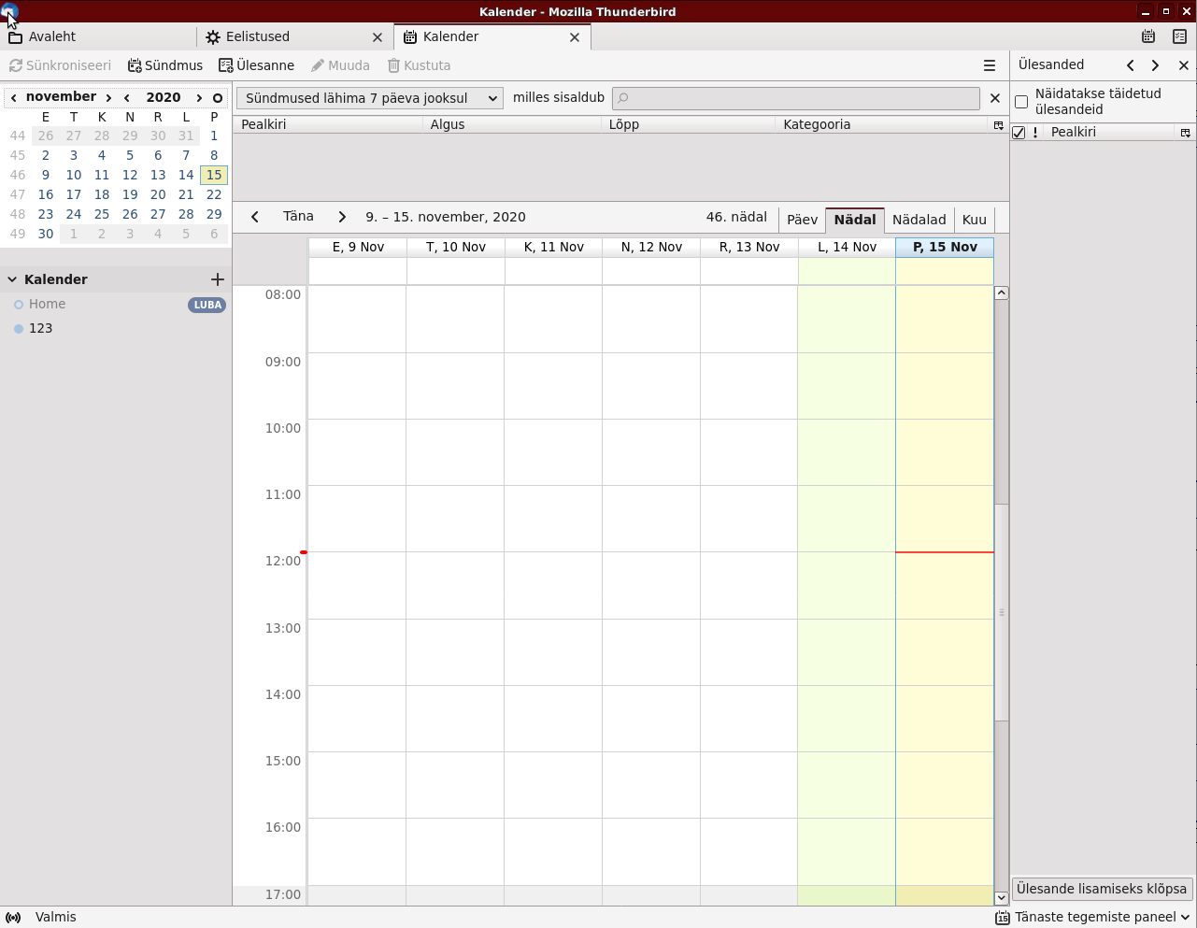
Task: Add a new calendar with plus icon
Action: click(218, 279)
